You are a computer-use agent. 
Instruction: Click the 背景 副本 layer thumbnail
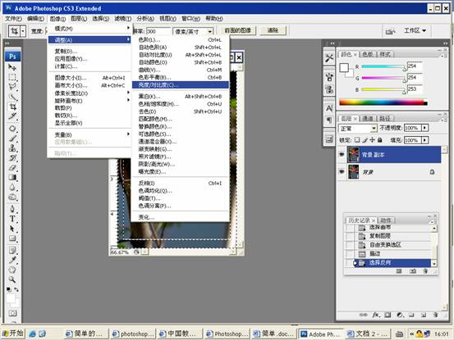pyautogui.click(x=354, y=154)
